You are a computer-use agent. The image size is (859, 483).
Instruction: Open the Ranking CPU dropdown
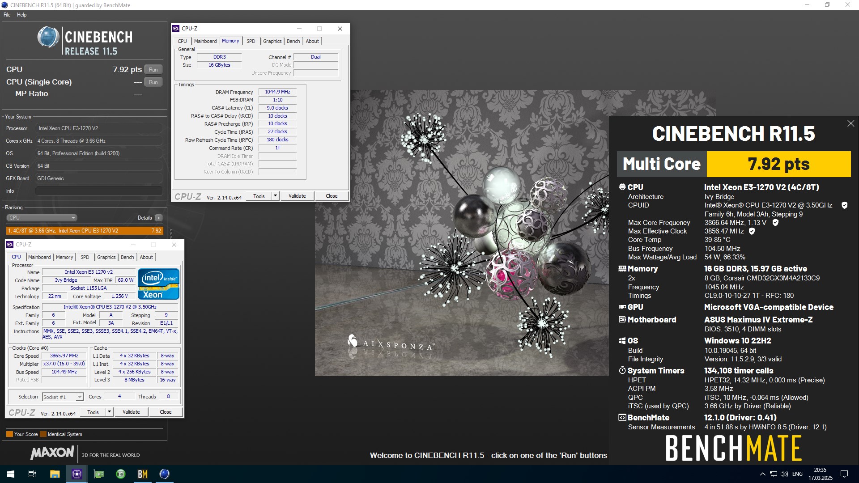click(42, 218)
